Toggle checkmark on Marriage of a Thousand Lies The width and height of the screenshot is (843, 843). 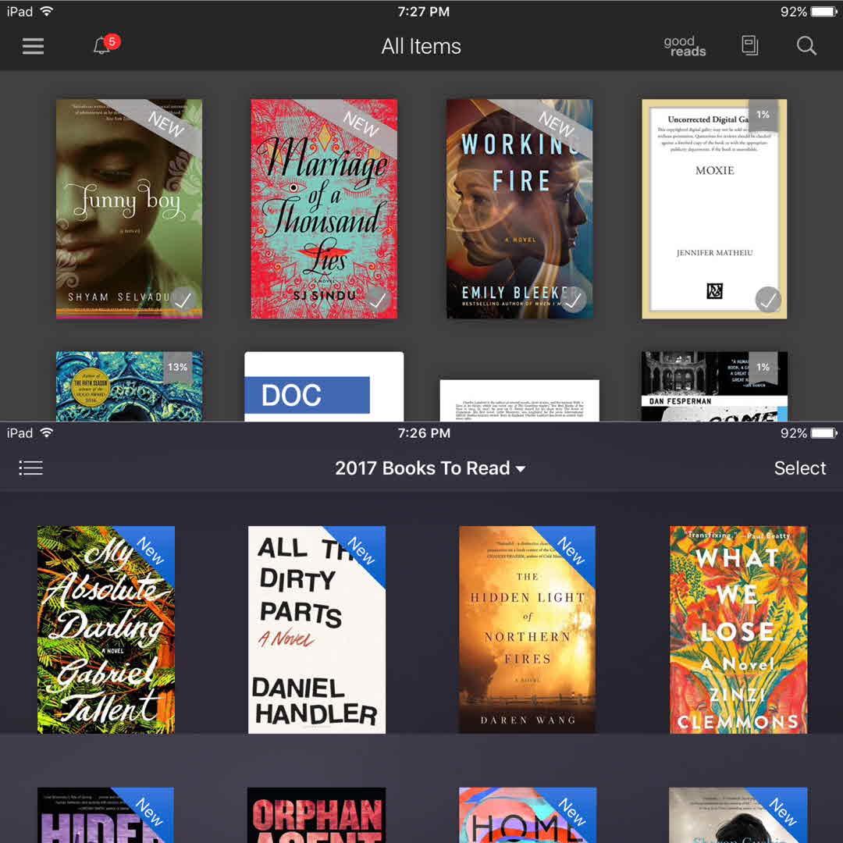[x=378, y=300]
